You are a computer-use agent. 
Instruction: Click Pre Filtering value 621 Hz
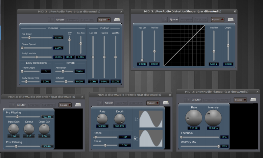coord(47,117)
